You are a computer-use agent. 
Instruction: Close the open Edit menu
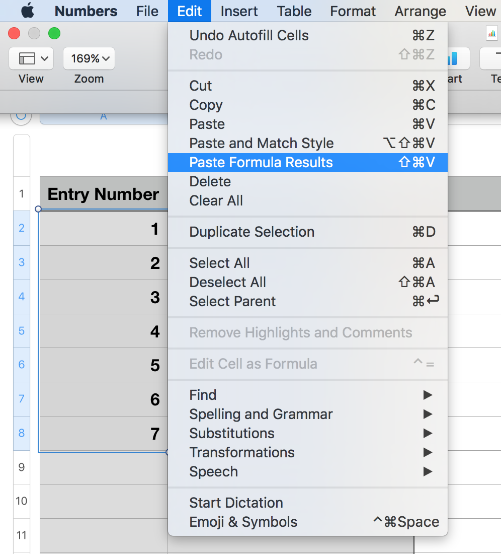(190, 11)
